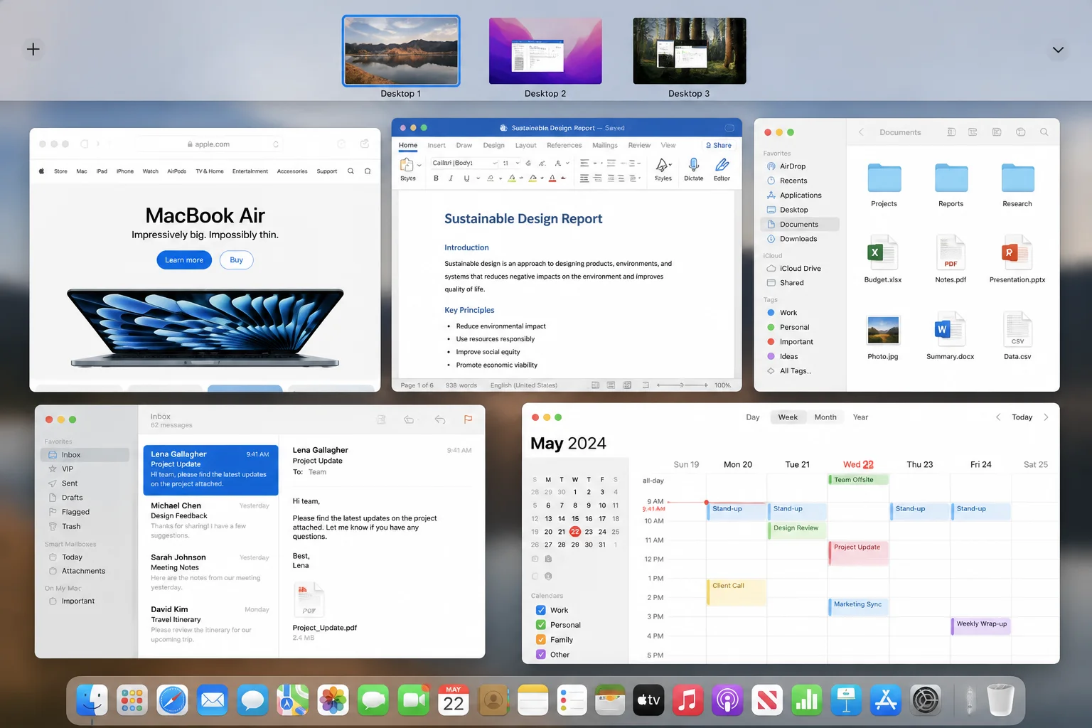The width and height of the screenshot is (1092, 728).
Task: Expand the clipboard paste dropdown arrow in Word
Action: point(419,165)
